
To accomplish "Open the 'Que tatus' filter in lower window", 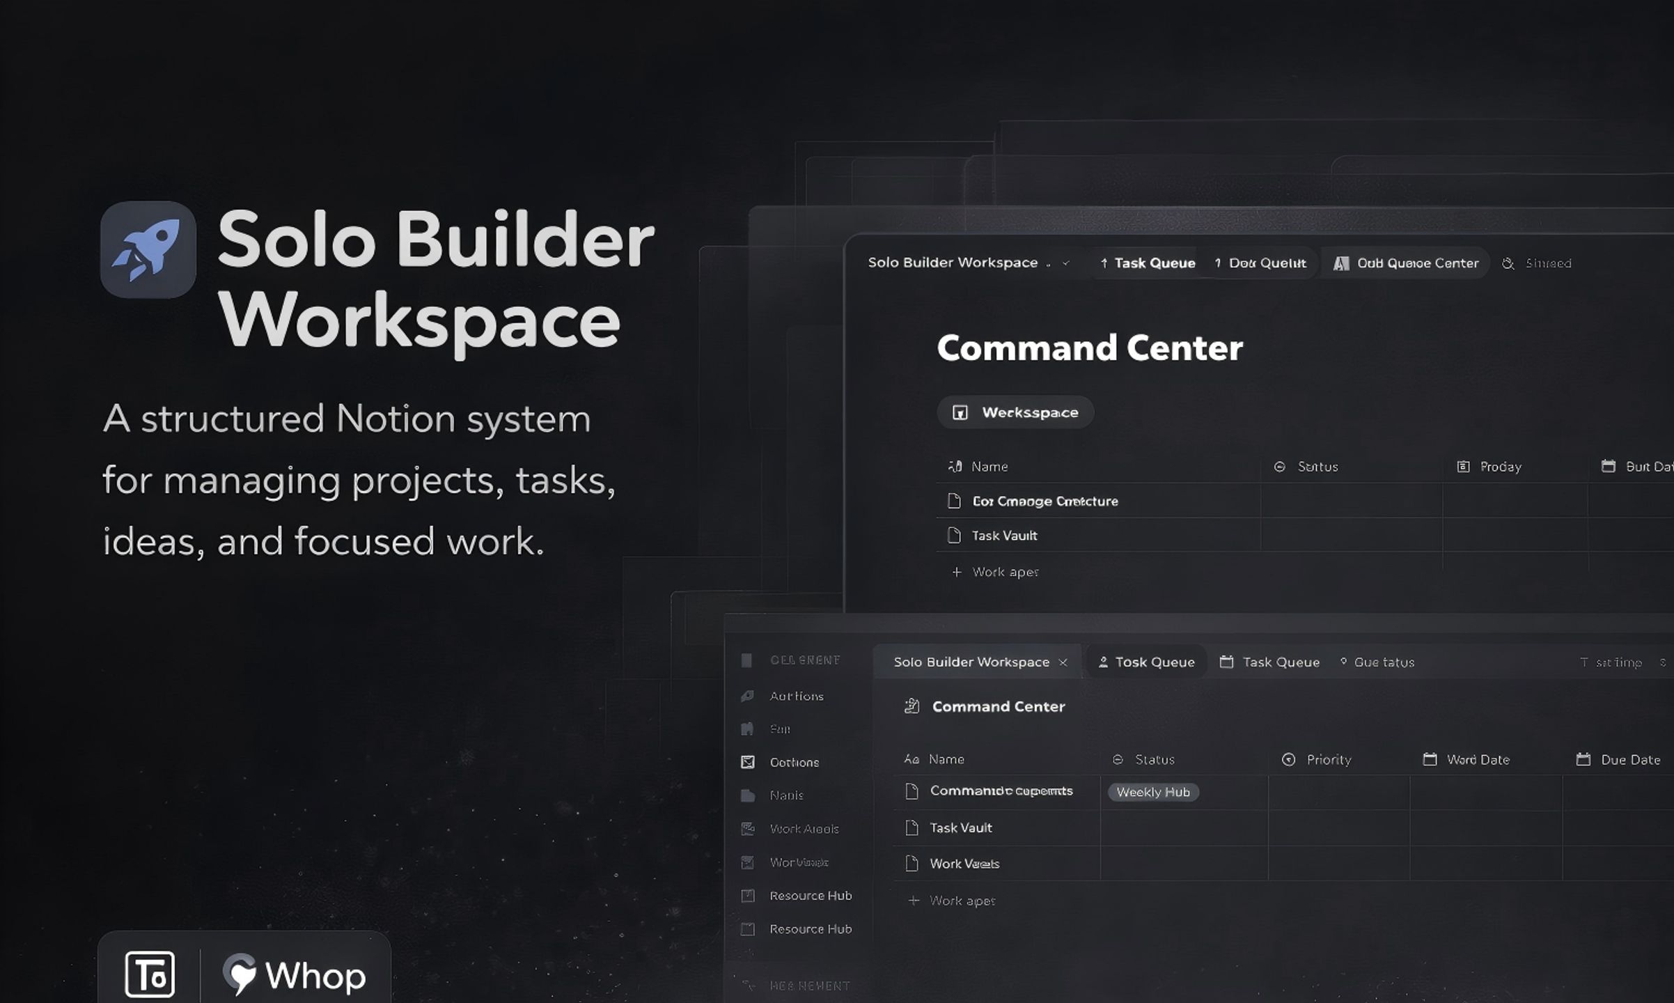I will [x=1377, y=662].
